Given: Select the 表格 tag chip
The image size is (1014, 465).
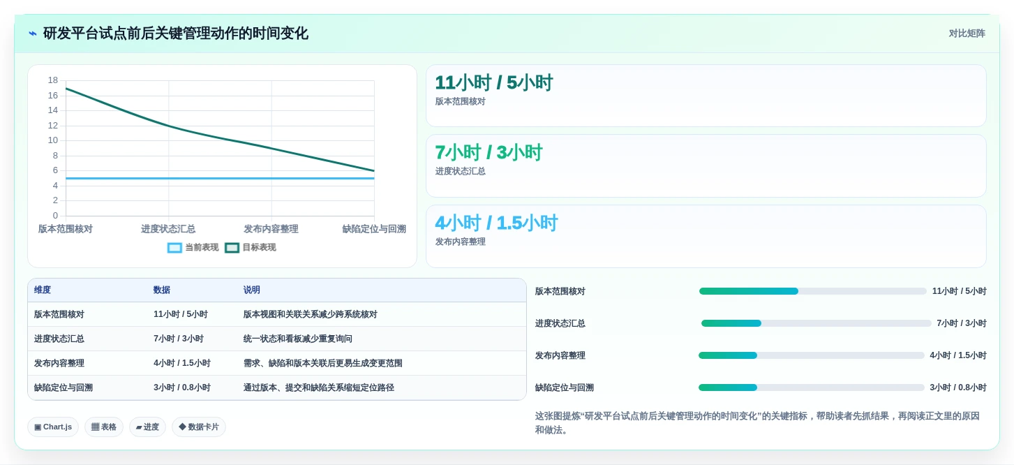Looking at the screenshot, I should tap(104, 427).
